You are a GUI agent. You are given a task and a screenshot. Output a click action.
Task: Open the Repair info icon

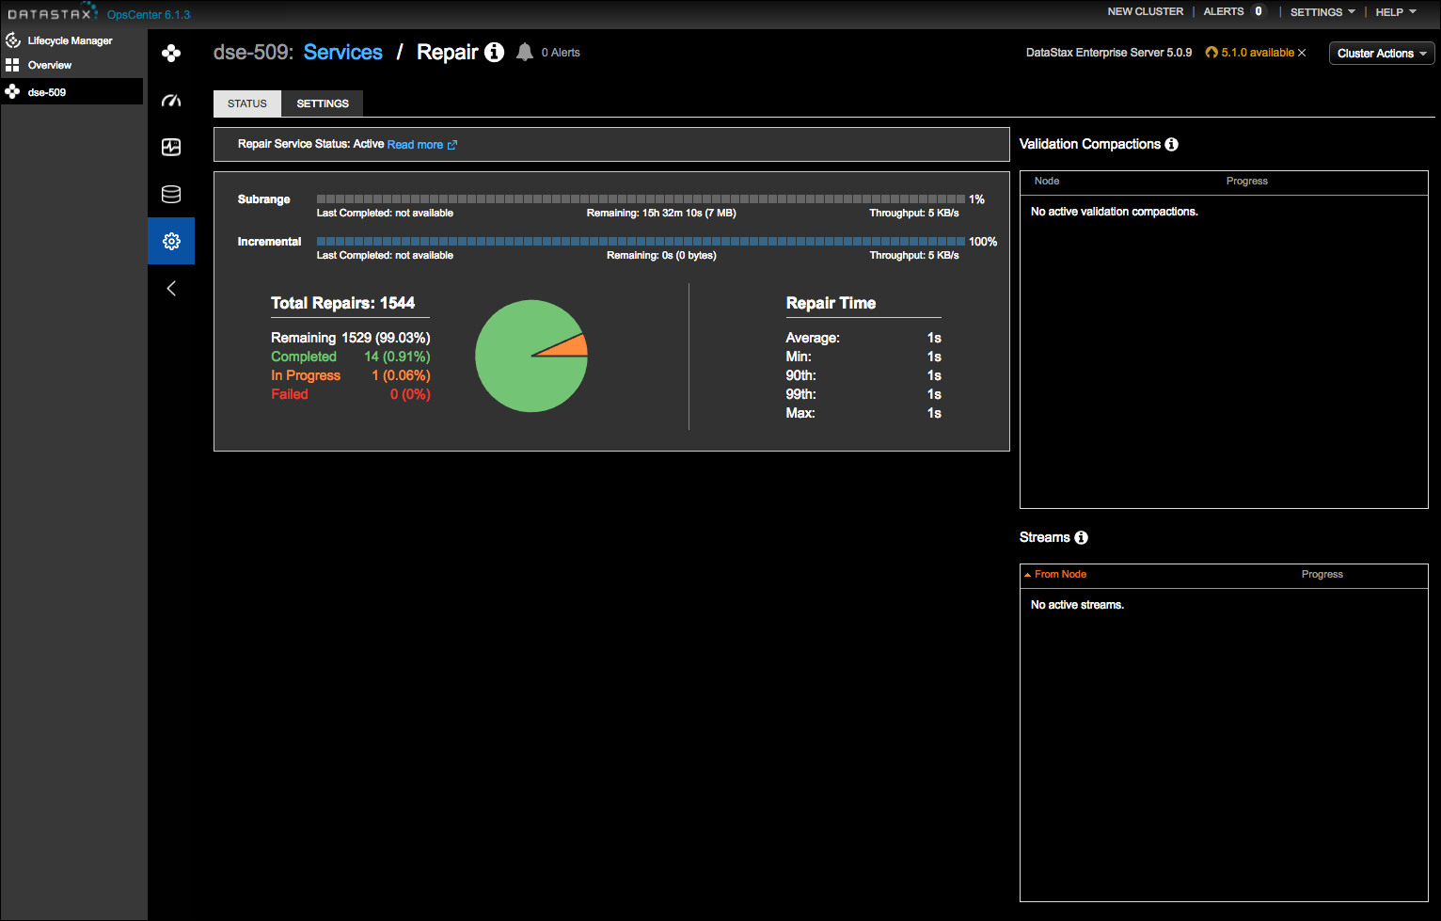point(495,53)
